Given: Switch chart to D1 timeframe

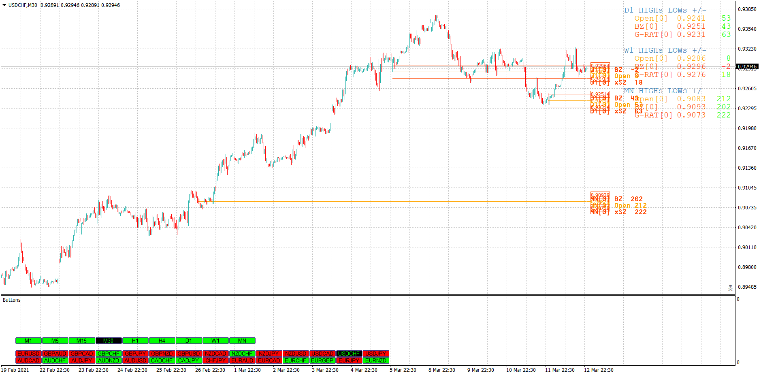Looking at the screenshot, I should tap(189, 340).
